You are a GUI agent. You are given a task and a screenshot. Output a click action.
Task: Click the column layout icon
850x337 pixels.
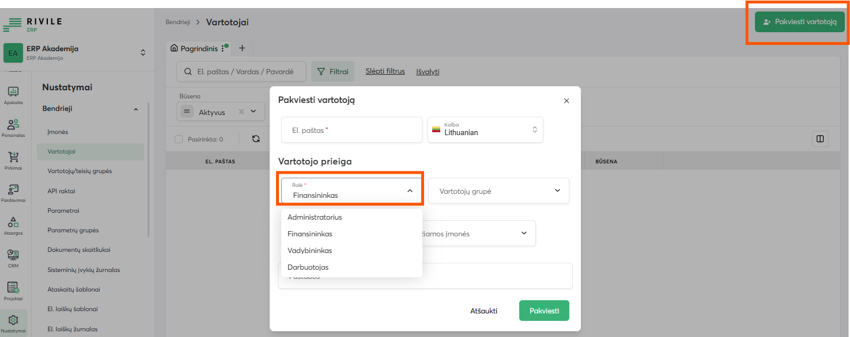point(819,139)
